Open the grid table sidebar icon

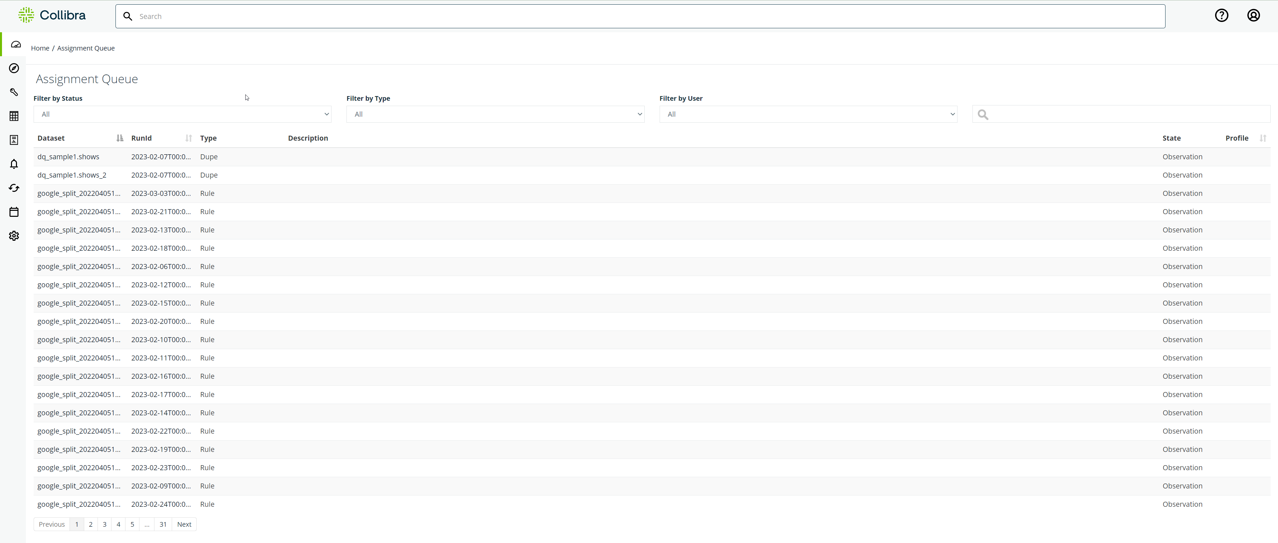click(x=14, y=116)
